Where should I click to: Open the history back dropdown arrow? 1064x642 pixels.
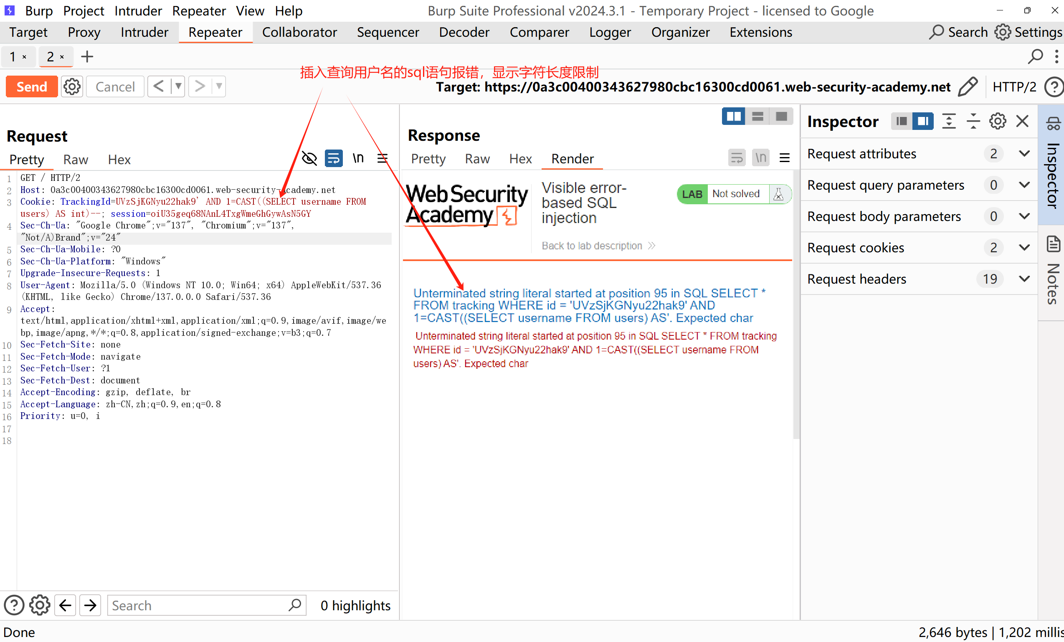(178, 87)
